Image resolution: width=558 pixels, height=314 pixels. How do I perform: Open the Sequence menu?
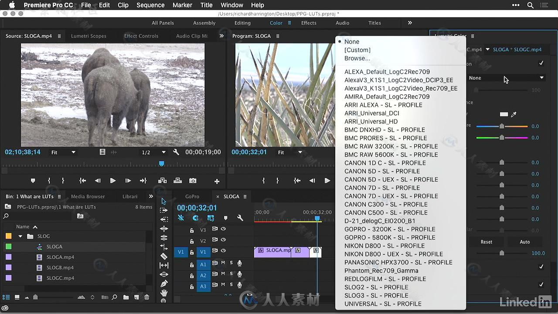coord(150,5)
